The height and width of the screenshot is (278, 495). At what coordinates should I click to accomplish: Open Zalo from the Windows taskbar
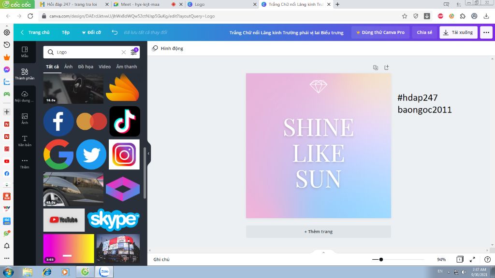(104, 272)
